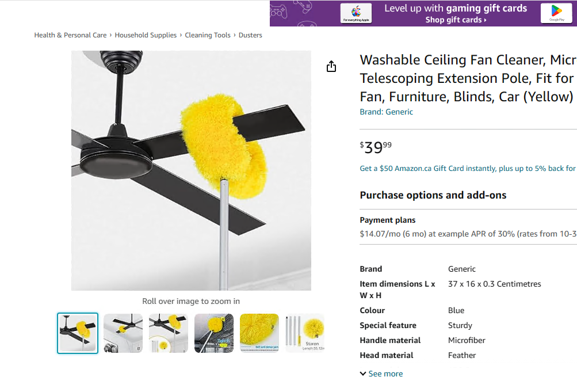Click the Google Play gift card icon

556,13
